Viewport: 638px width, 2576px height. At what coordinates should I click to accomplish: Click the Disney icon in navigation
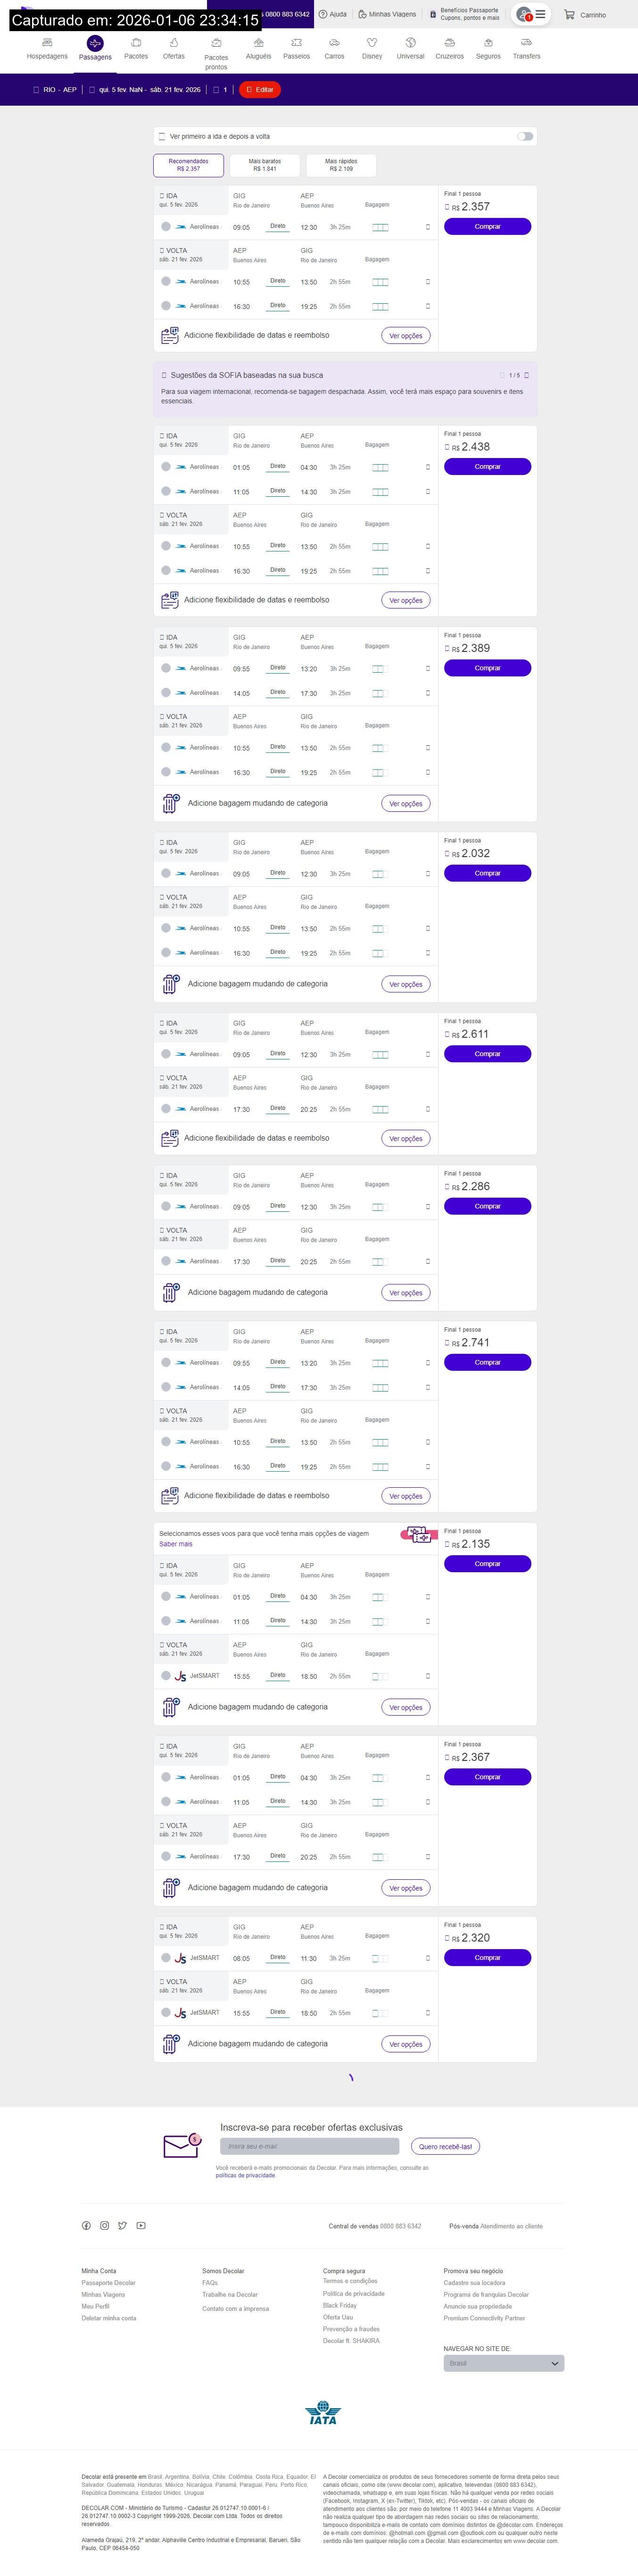[x=372, y=43]
